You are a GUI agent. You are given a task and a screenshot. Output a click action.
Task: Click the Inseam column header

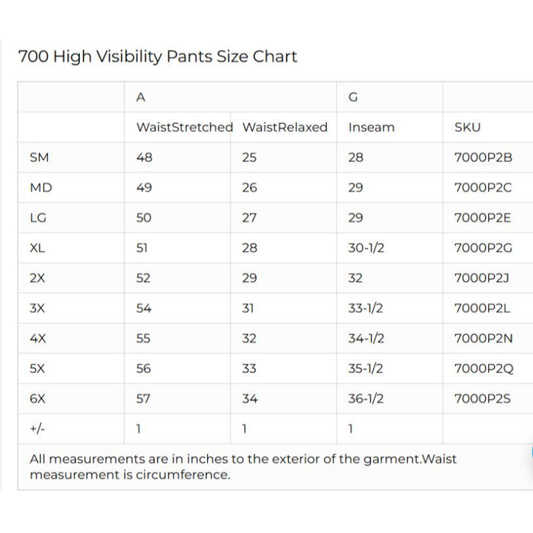tap(371, 127)
